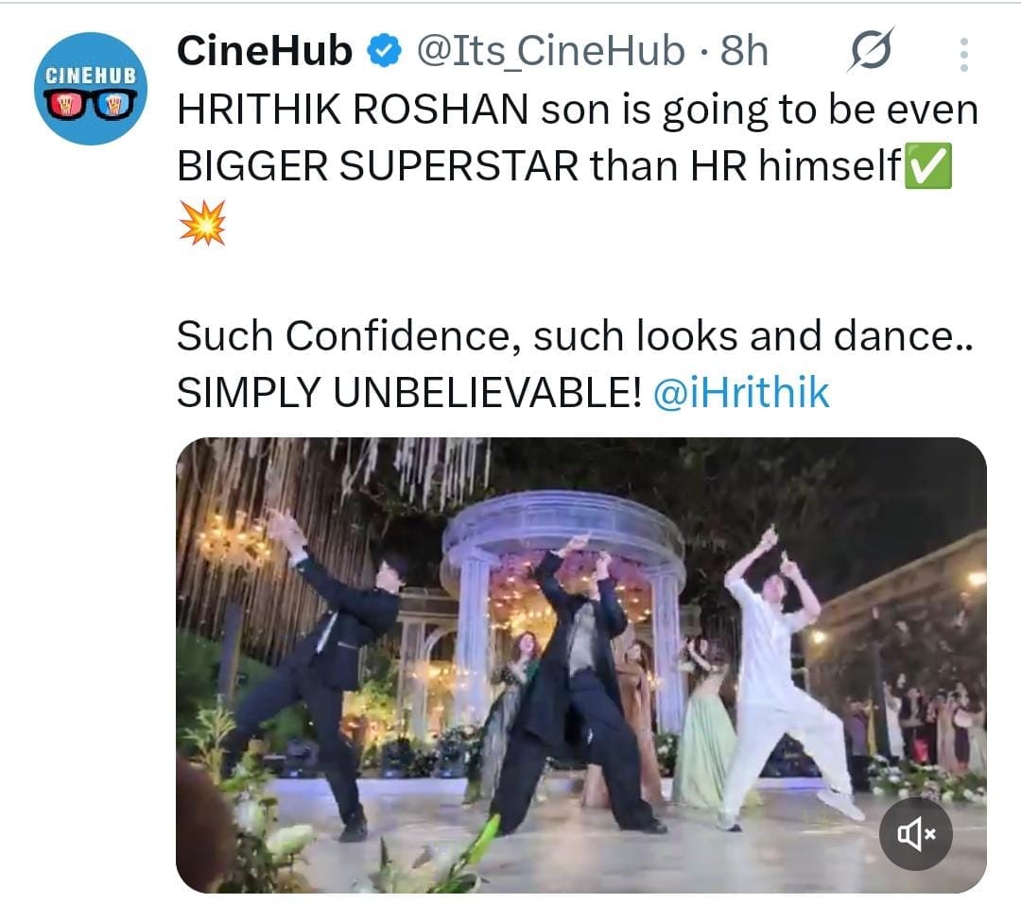Click the explosion emoji in tweet
This screenshot has width=1021, height=903.
point(202,223)
